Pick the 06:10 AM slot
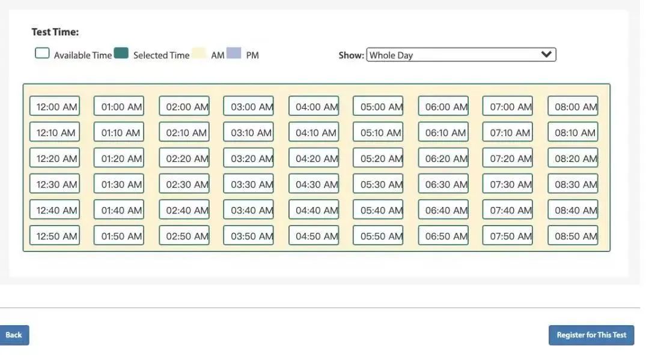This screenshot has width=649, height=360. [443, 132]
